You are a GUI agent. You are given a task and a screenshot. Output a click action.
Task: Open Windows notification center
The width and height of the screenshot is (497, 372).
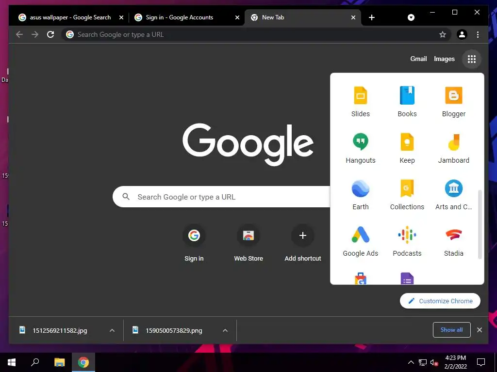coord(481,362)
